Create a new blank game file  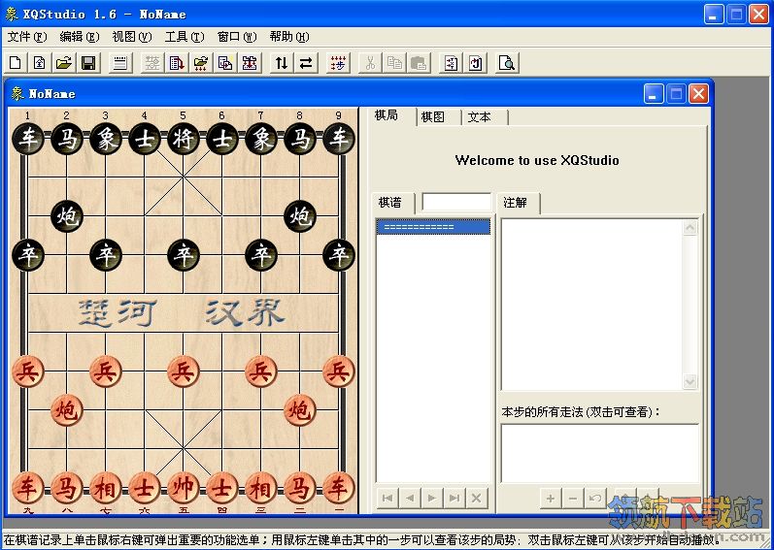(16, 63)
